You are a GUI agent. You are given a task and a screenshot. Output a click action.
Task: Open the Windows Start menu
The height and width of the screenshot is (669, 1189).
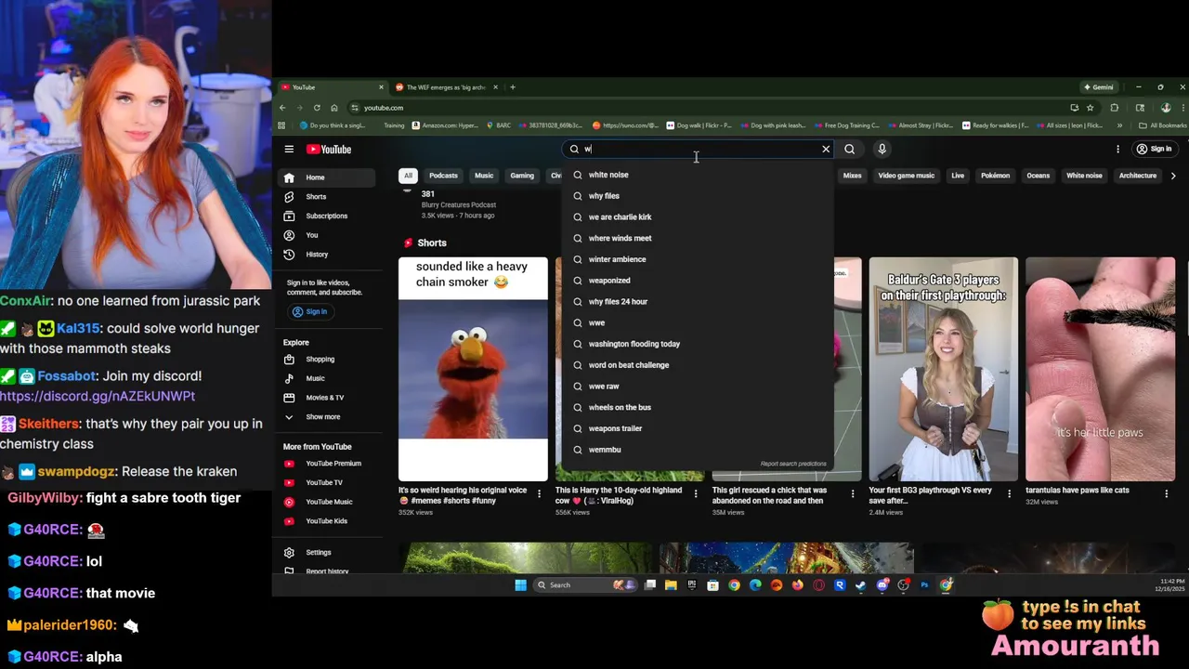[520, 585]
